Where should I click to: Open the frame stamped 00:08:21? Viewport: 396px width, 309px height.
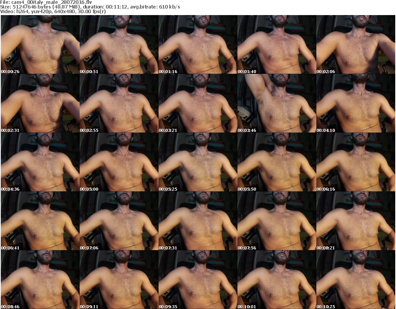356,221
